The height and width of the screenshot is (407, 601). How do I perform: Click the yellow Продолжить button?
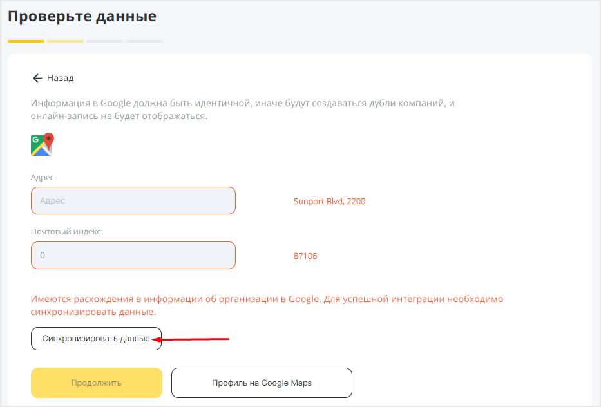tap(96, 383)
